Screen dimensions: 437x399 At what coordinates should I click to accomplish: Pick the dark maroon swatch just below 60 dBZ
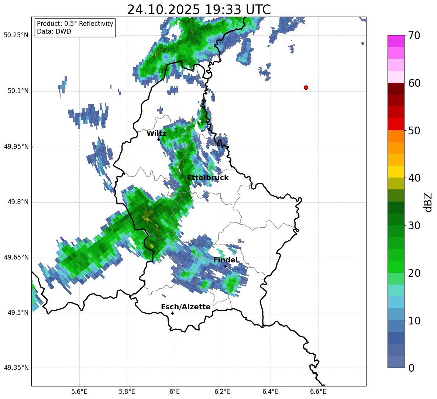click(x=396, y=89)
